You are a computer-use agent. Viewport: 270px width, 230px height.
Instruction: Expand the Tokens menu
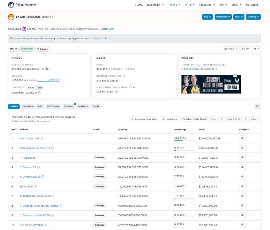(x=174, y=5)
